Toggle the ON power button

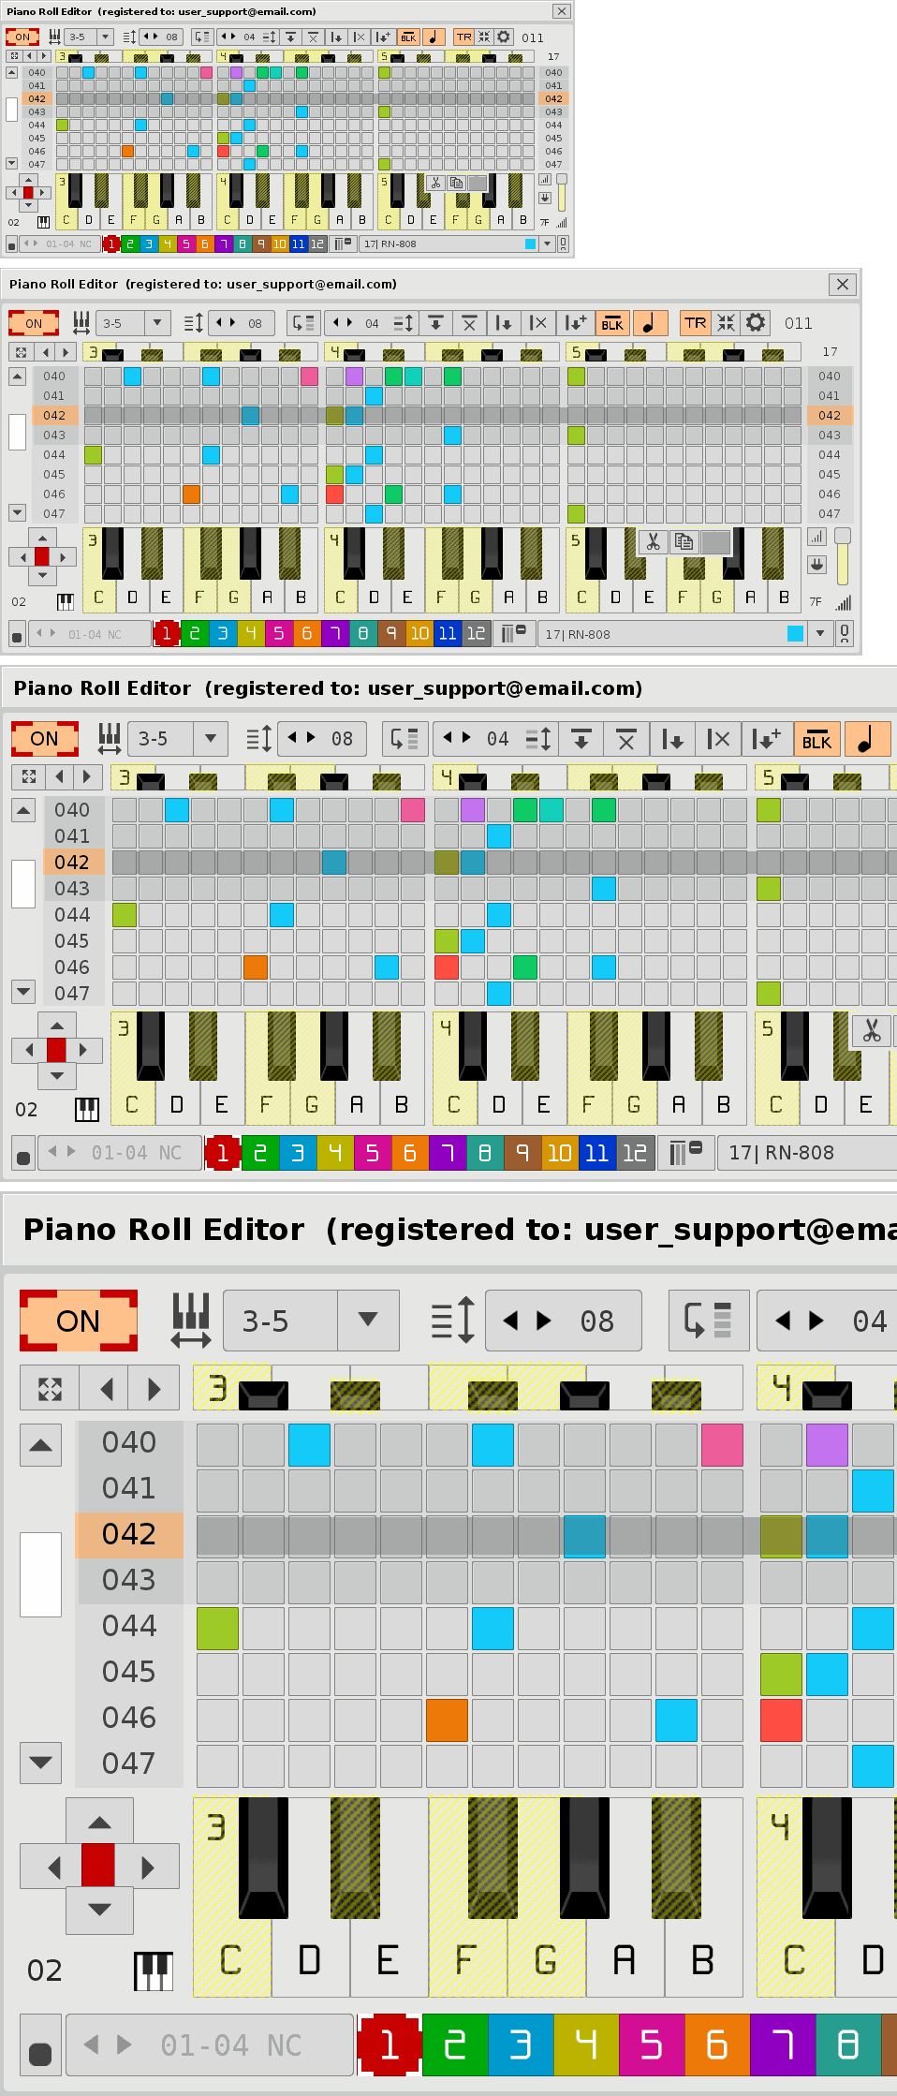(x=34, y=323)
